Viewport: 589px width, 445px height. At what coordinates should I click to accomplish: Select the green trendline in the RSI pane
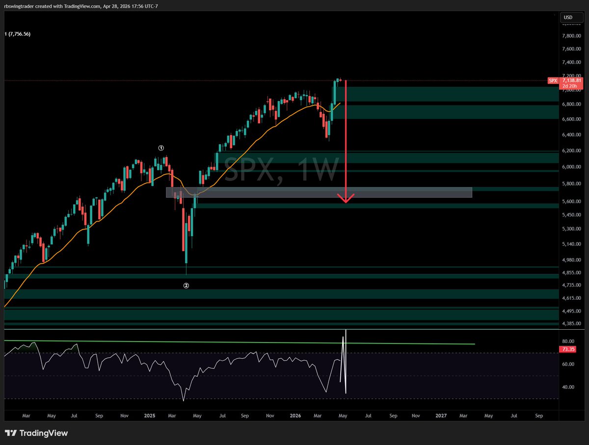click(240, 342)
